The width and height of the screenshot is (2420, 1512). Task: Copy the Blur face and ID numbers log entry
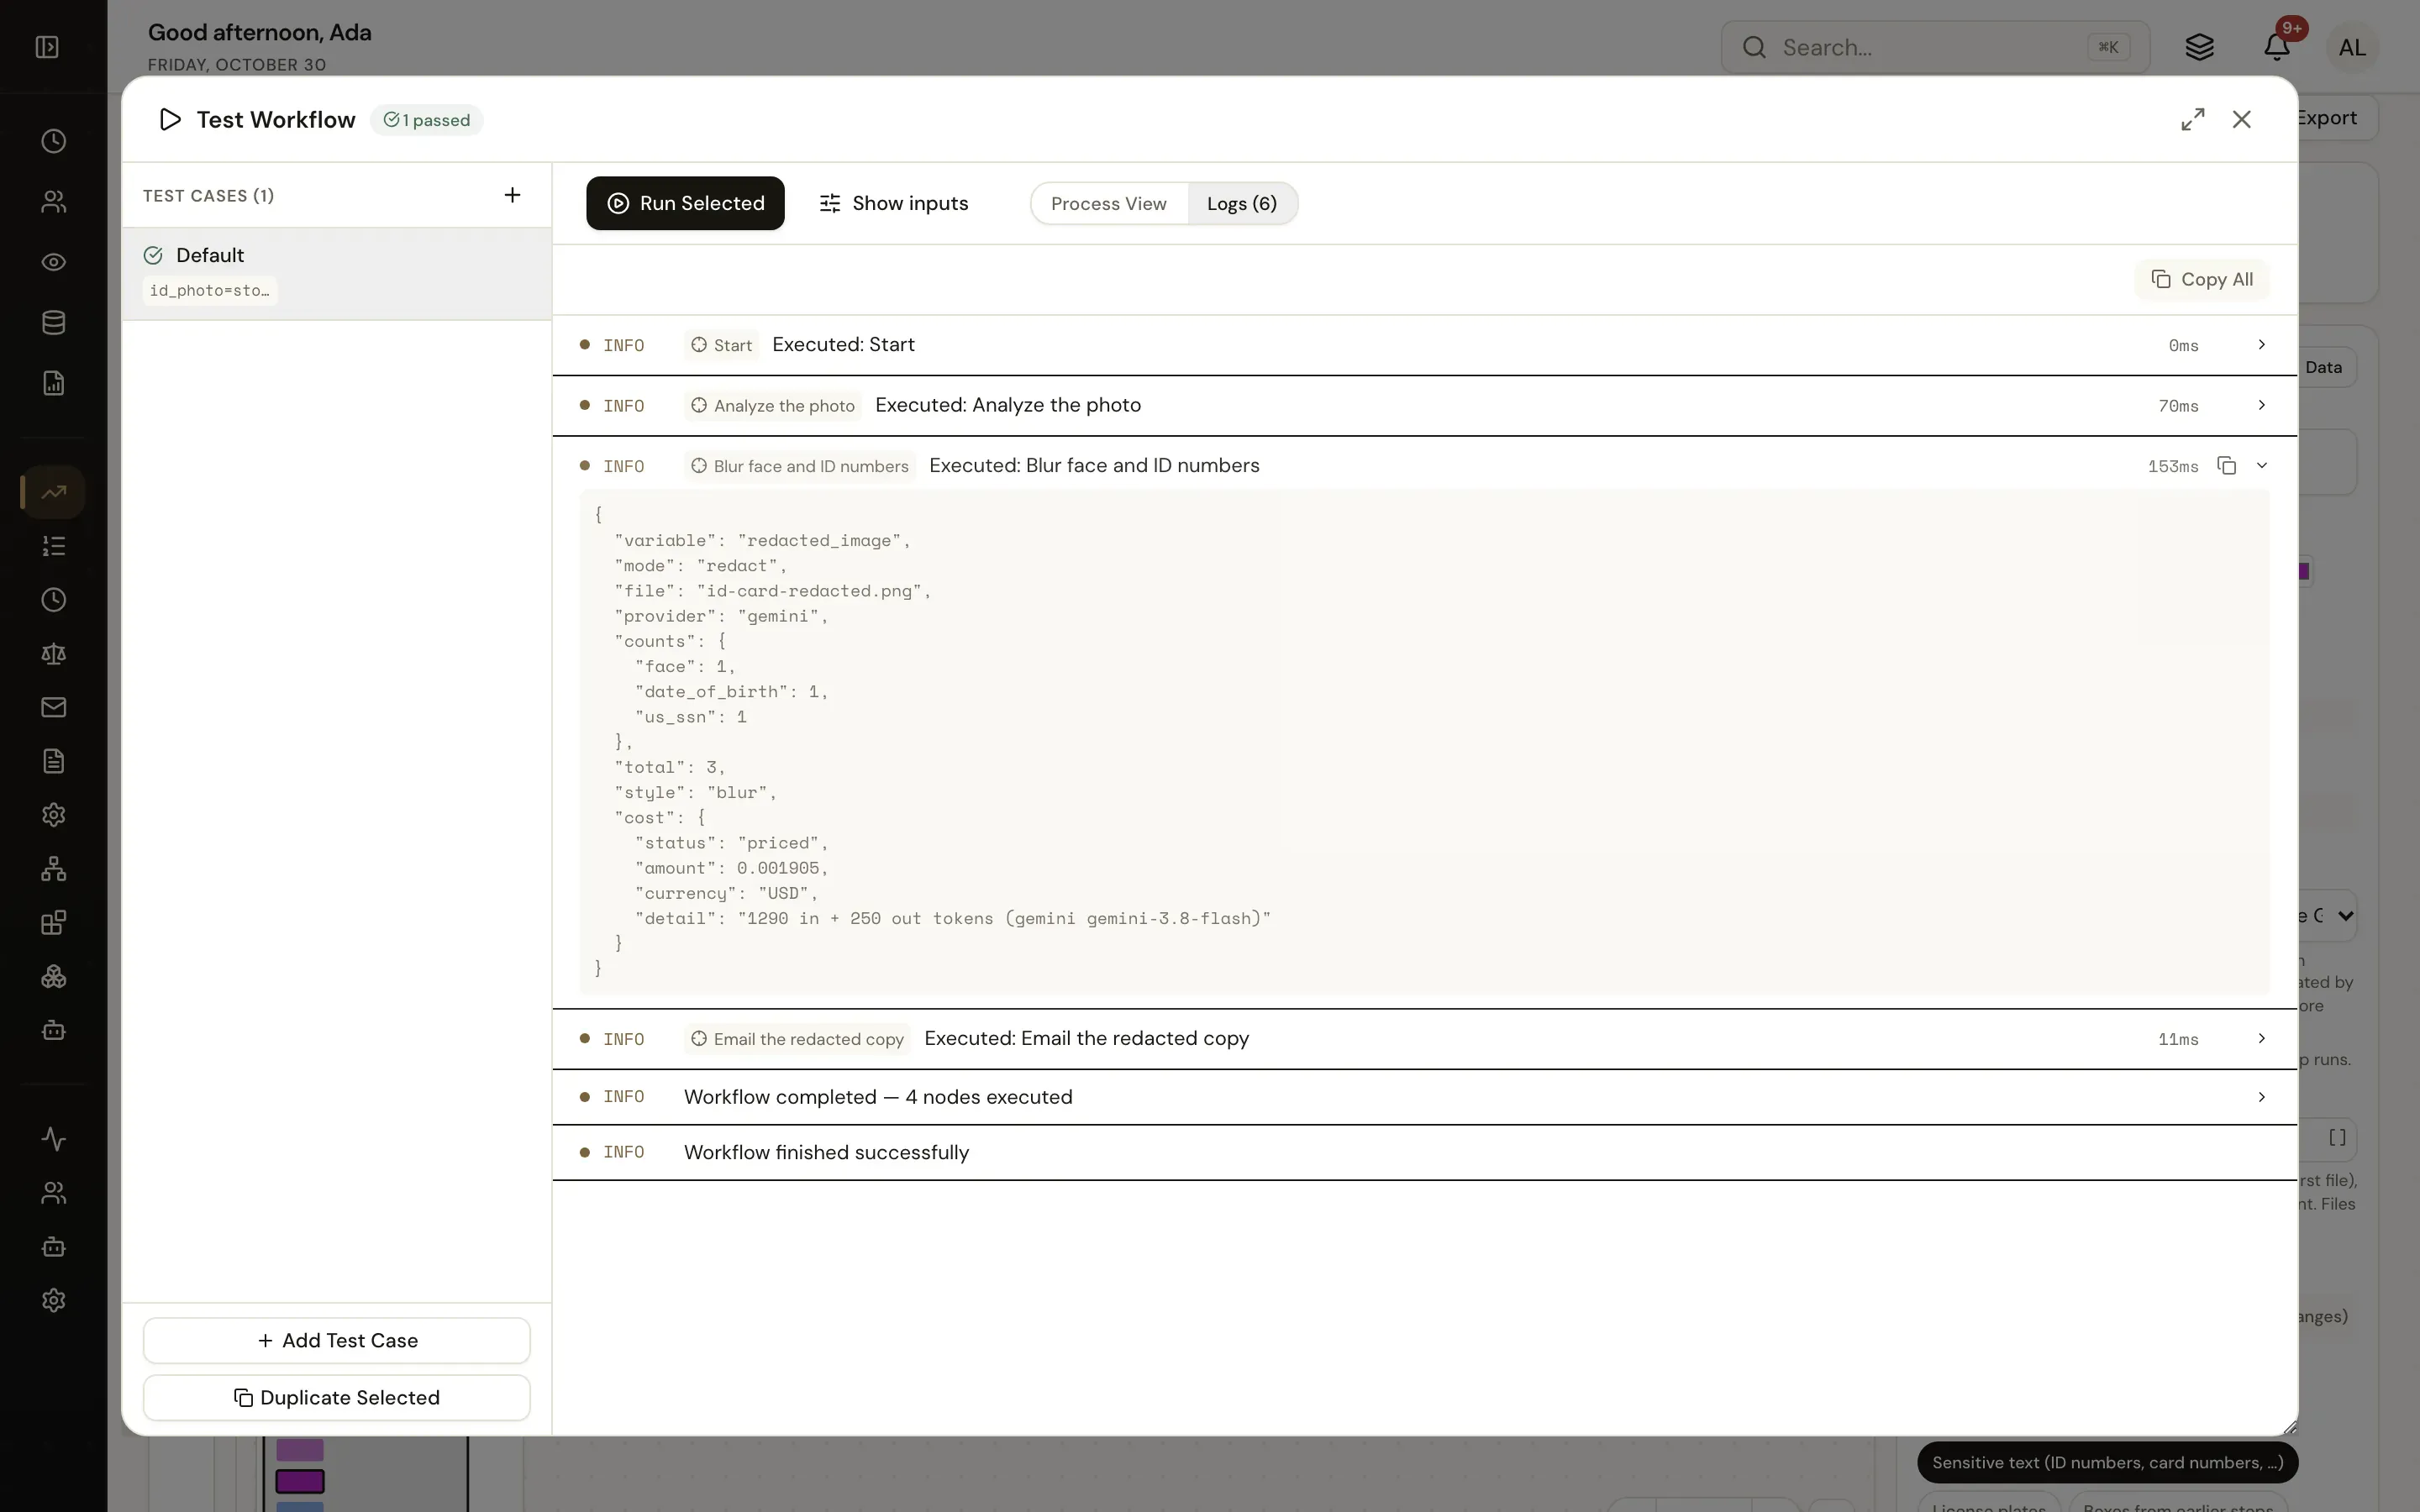click(2227, 466)
